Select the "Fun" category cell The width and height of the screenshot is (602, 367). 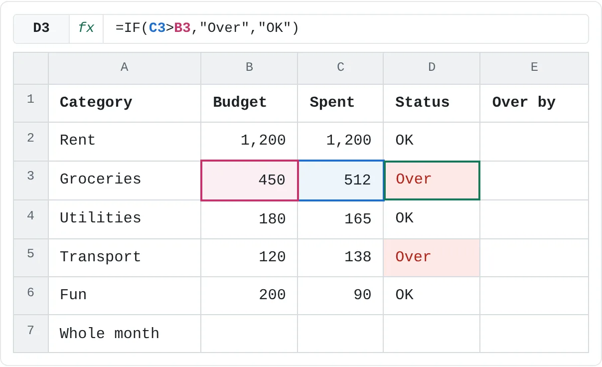click(125, 295)
